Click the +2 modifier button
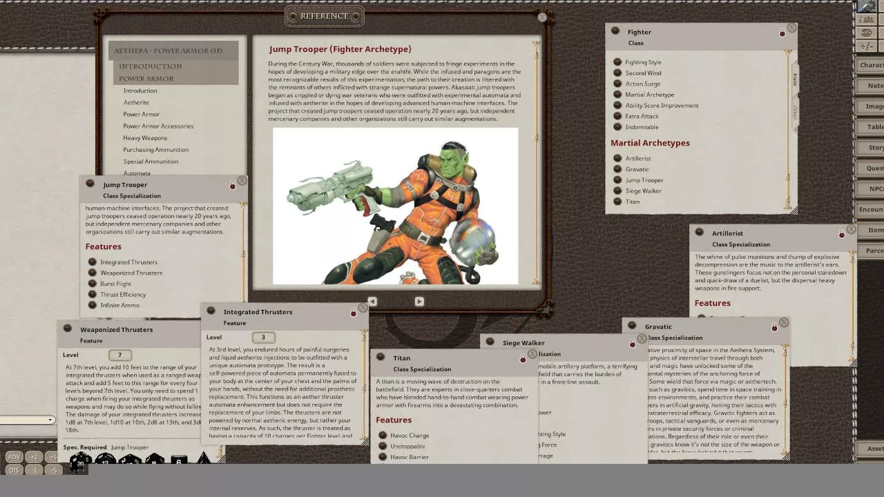Image resolution: width=884 pixels, height=497 pixels. pyautogui.click(x=34, y=457)
